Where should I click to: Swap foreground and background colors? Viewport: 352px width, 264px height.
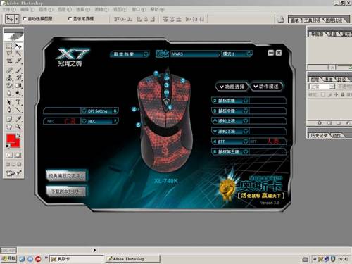tap(18, 135)
